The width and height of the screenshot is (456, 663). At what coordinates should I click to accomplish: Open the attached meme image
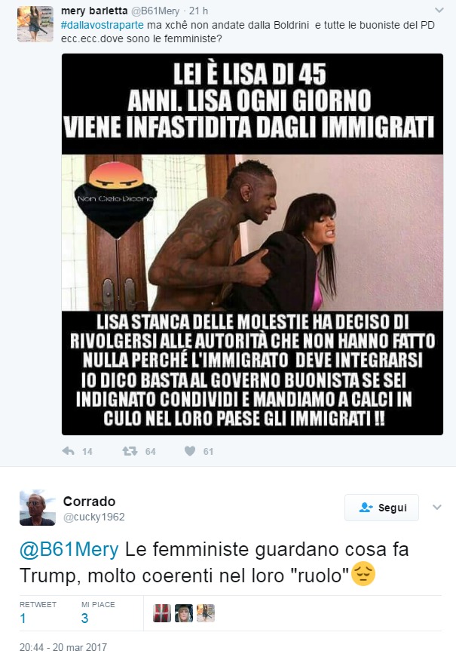[x=252, y=244]
